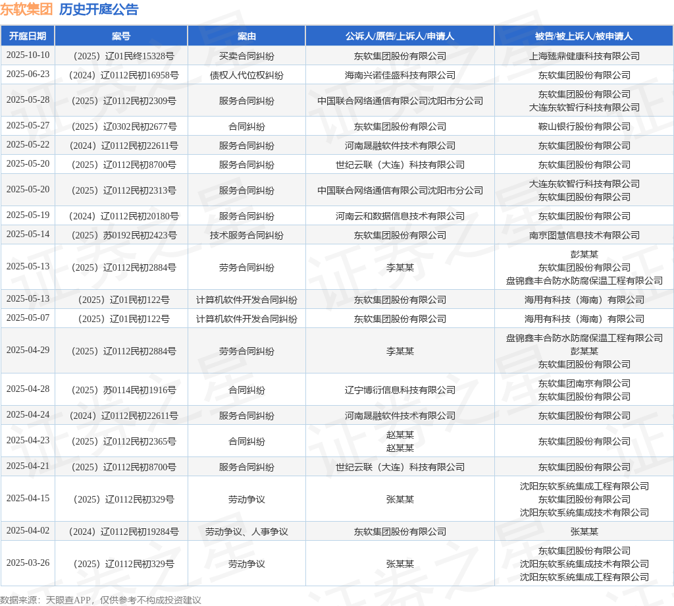Select case number (2025)苏0192民初2423号
Screen dimensions: 674x606
pos(124,236)
